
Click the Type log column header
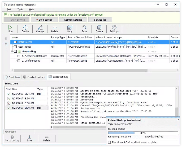42,89
